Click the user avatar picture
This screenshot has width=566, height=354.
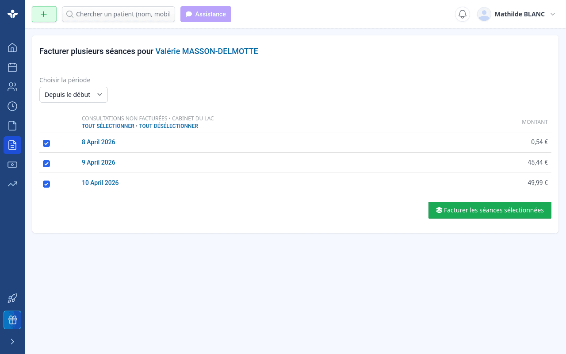[484, 14]
